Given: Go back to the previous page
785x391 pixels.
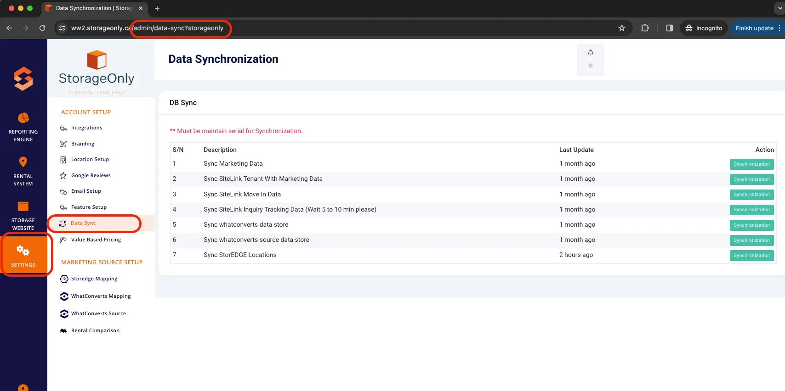Looking at the screenshot, I should coord(9,28).
